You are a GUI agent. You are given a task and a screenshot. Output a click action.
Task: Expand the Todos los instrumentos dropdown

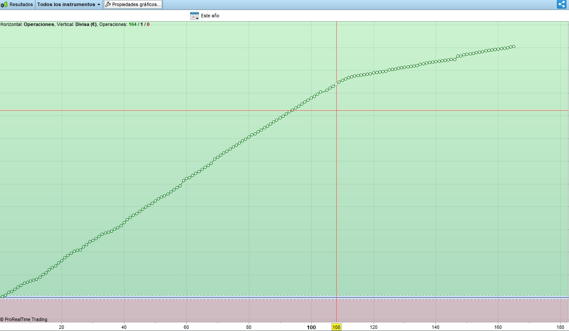point(68,4)
